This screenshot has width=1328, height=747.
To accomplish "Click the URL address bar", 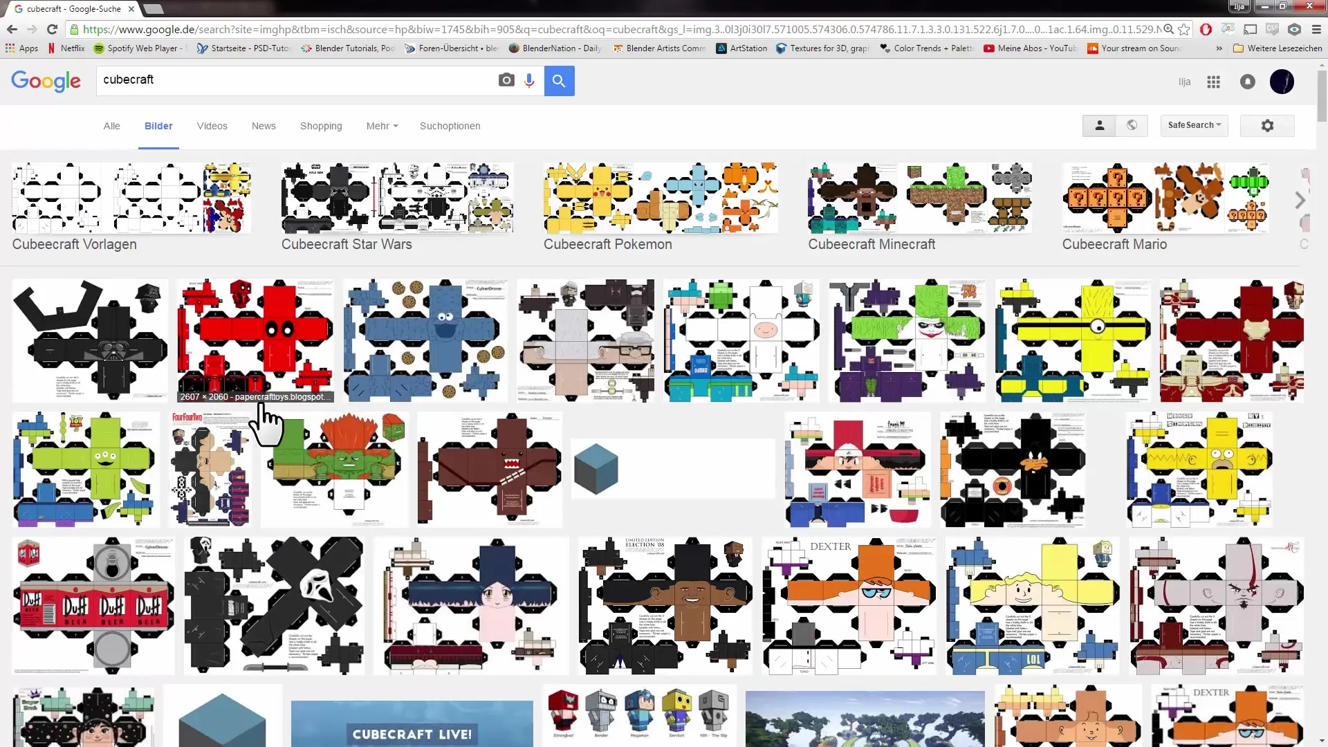I will (616, 29).
